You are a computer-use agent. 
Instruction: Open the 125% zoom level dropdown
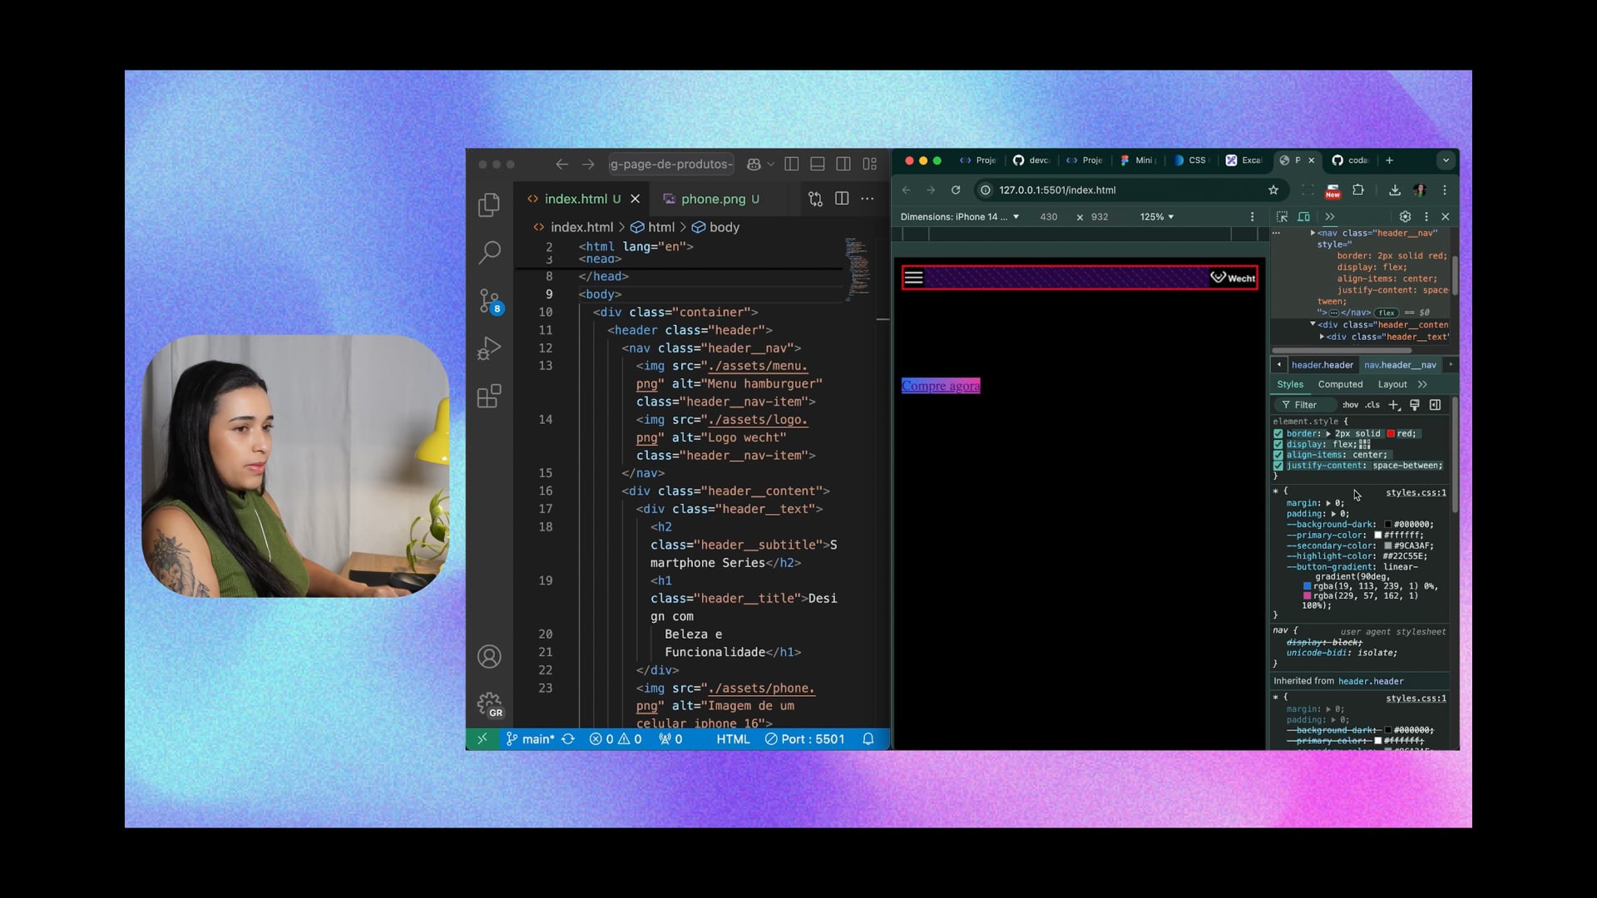(x=1157, y=217)
